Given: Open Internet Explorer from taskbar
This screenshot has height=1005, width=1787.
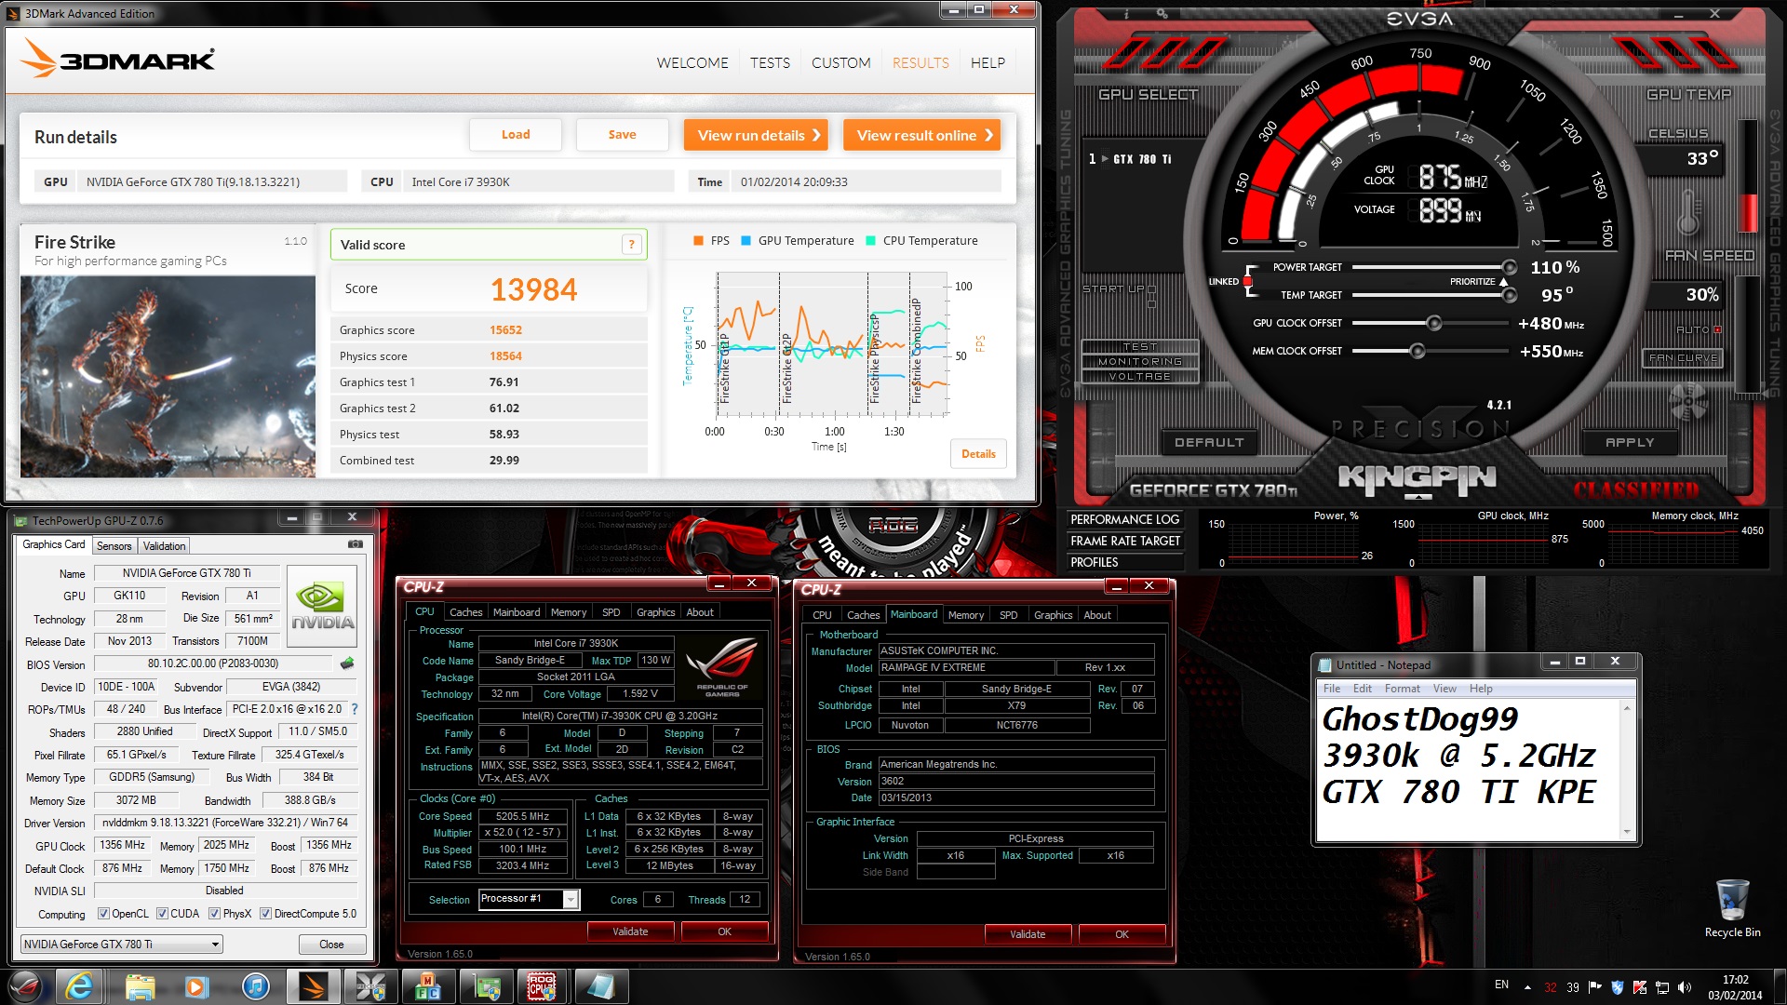Looking at the screenshot, I should (x=79, y=986).
